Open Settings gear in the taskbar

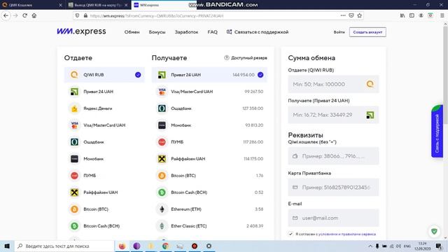(209, 246)
